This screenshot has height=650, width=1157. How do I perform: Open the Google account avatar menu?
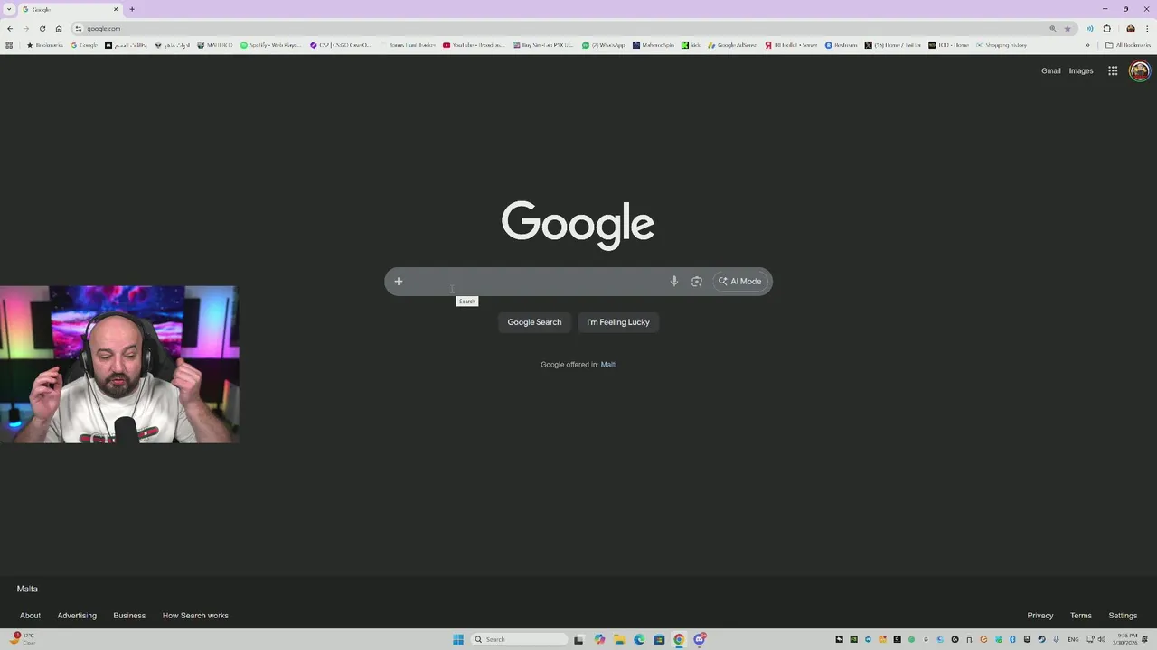[x=1139, y=70]
